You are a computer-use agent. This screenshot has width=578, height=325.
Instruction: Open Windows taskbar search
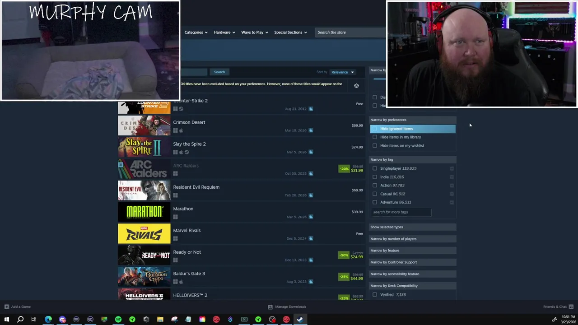[x=20, y=320]
